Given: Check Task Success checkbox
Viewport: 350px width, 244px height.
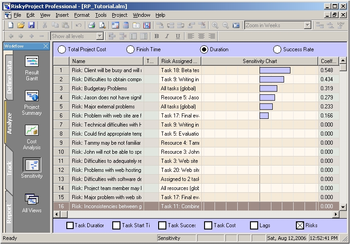Looking at the screenshot, I should pos(162,225).
